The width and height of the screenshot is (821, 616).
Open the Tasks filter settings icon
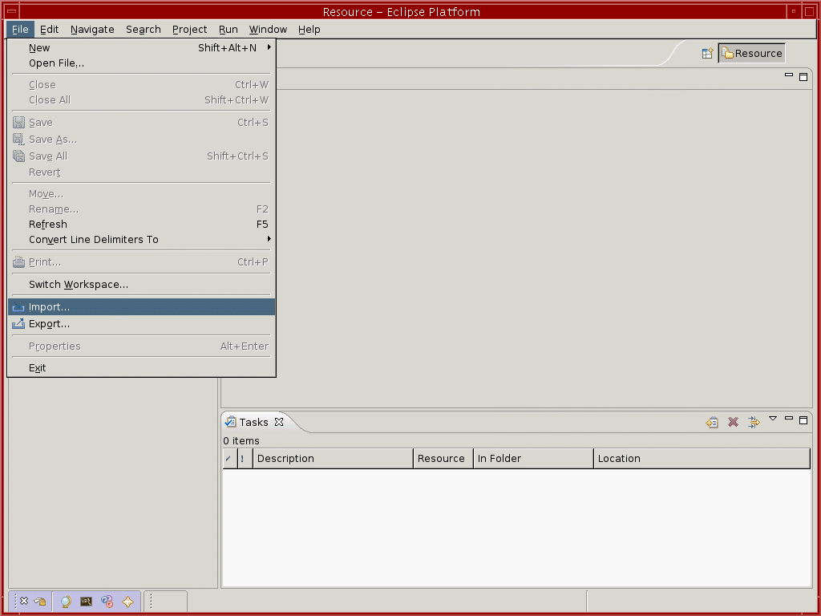[754, 422]
